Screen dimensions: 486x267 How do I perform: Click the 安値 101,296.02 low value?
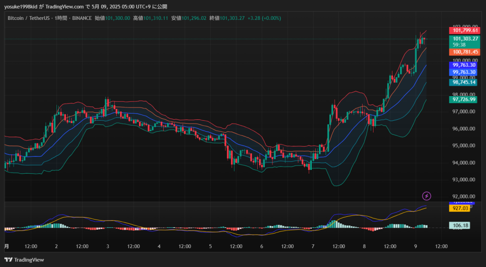click(x=189, y=18)
